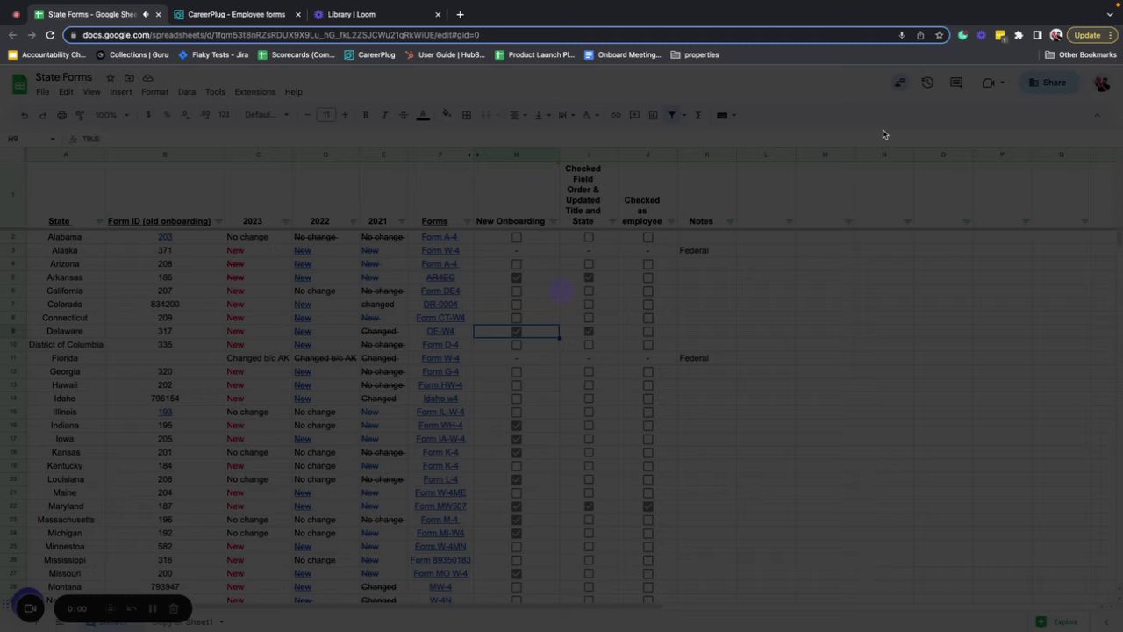Open the fill color picker
Screen dimensions: 1123x632
(x=447, y=115)
